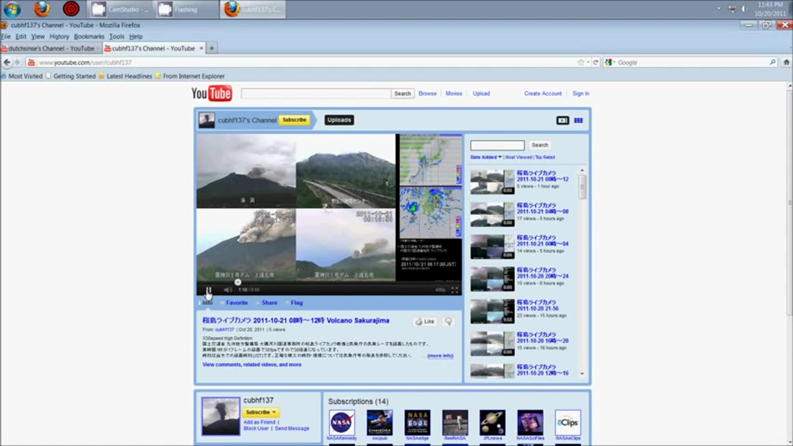Open the File menu

6,37
